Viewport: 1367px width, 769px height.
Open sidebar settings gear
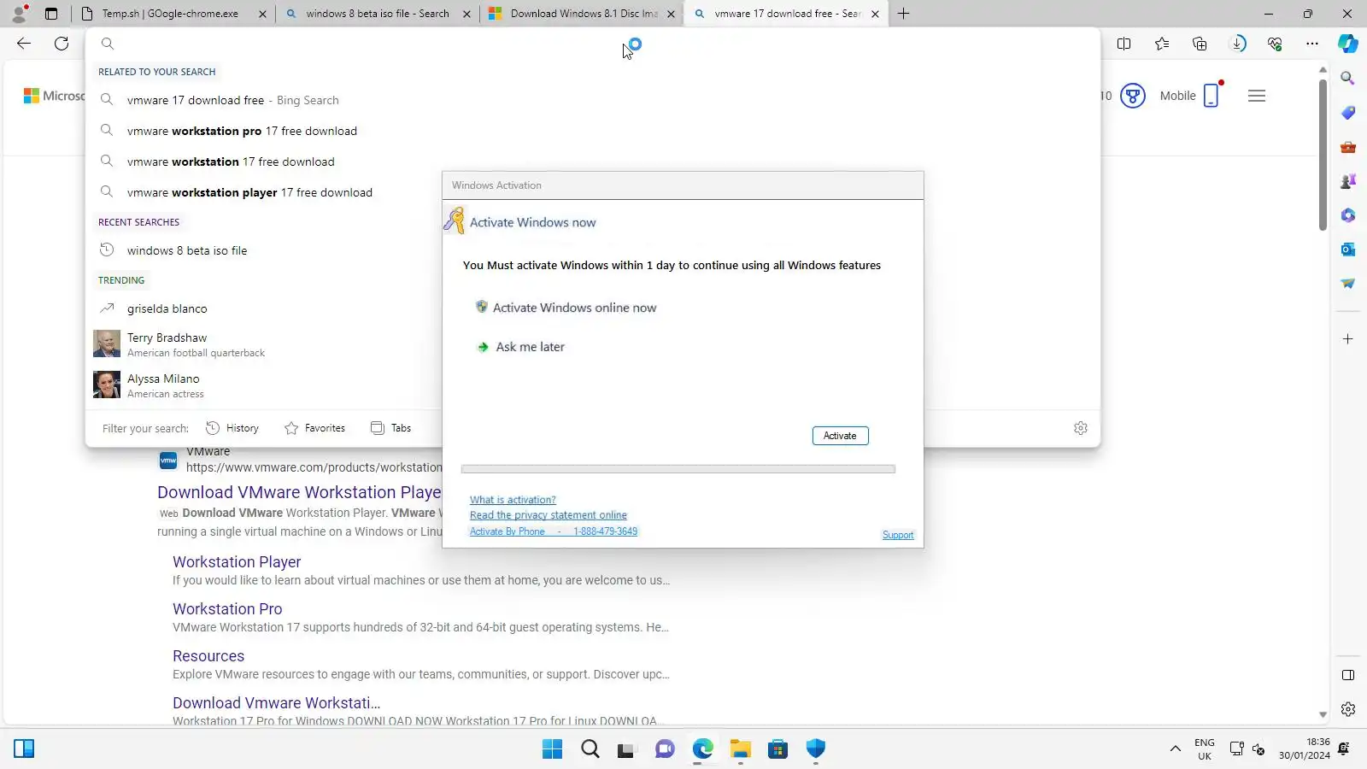coord(1348,709)
